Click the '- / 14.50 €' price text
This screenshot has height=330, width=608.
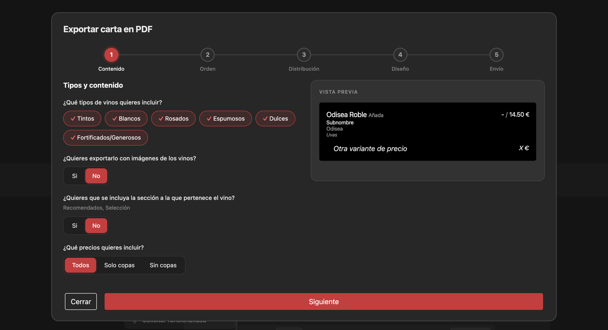(x=515, y=114)
